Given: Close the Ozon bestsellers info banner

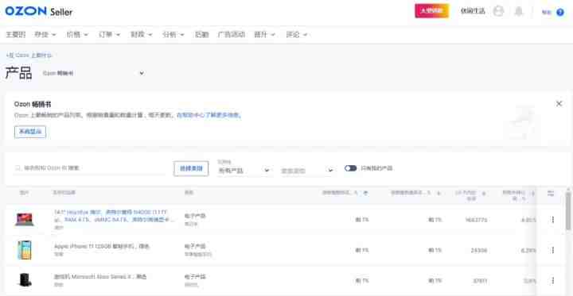Looking at the screenshot, I should tap(559, 103).
